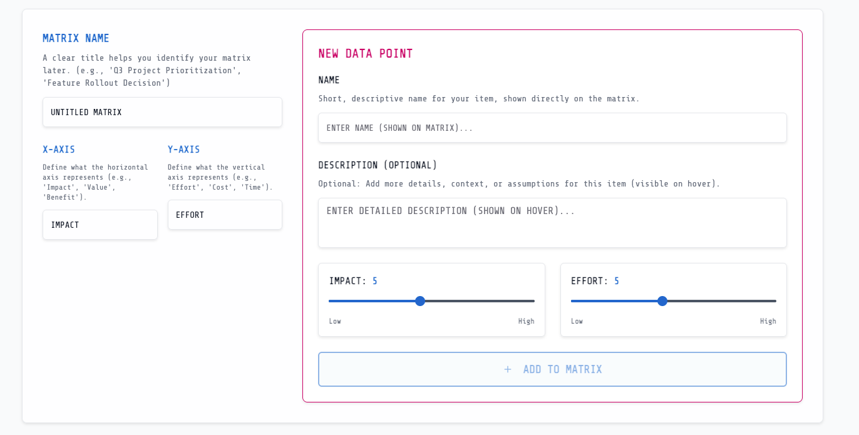Select the Effort slider handle
Viewport: 859px width, 435px height.
click(662, 301)
